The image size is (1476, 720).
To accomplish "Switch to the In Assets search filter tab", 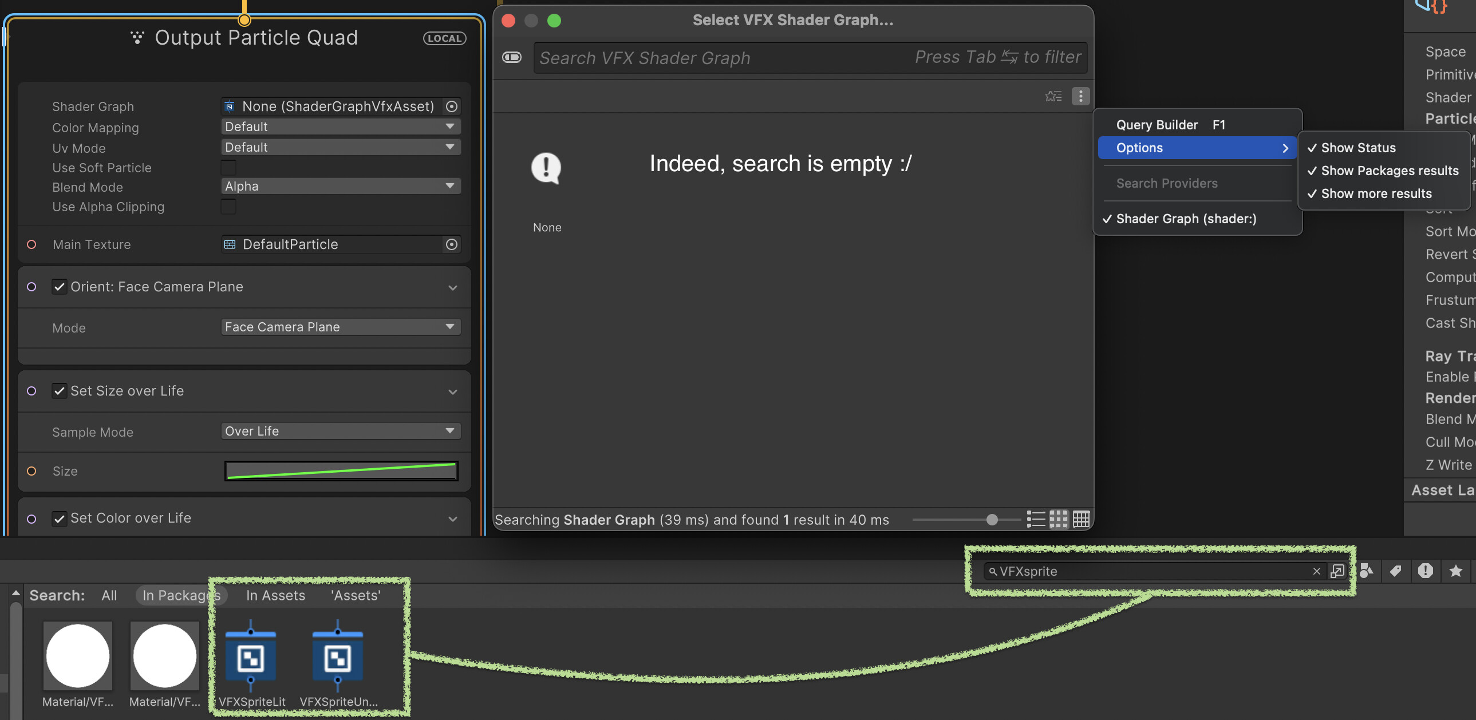I will pos(275,595).
